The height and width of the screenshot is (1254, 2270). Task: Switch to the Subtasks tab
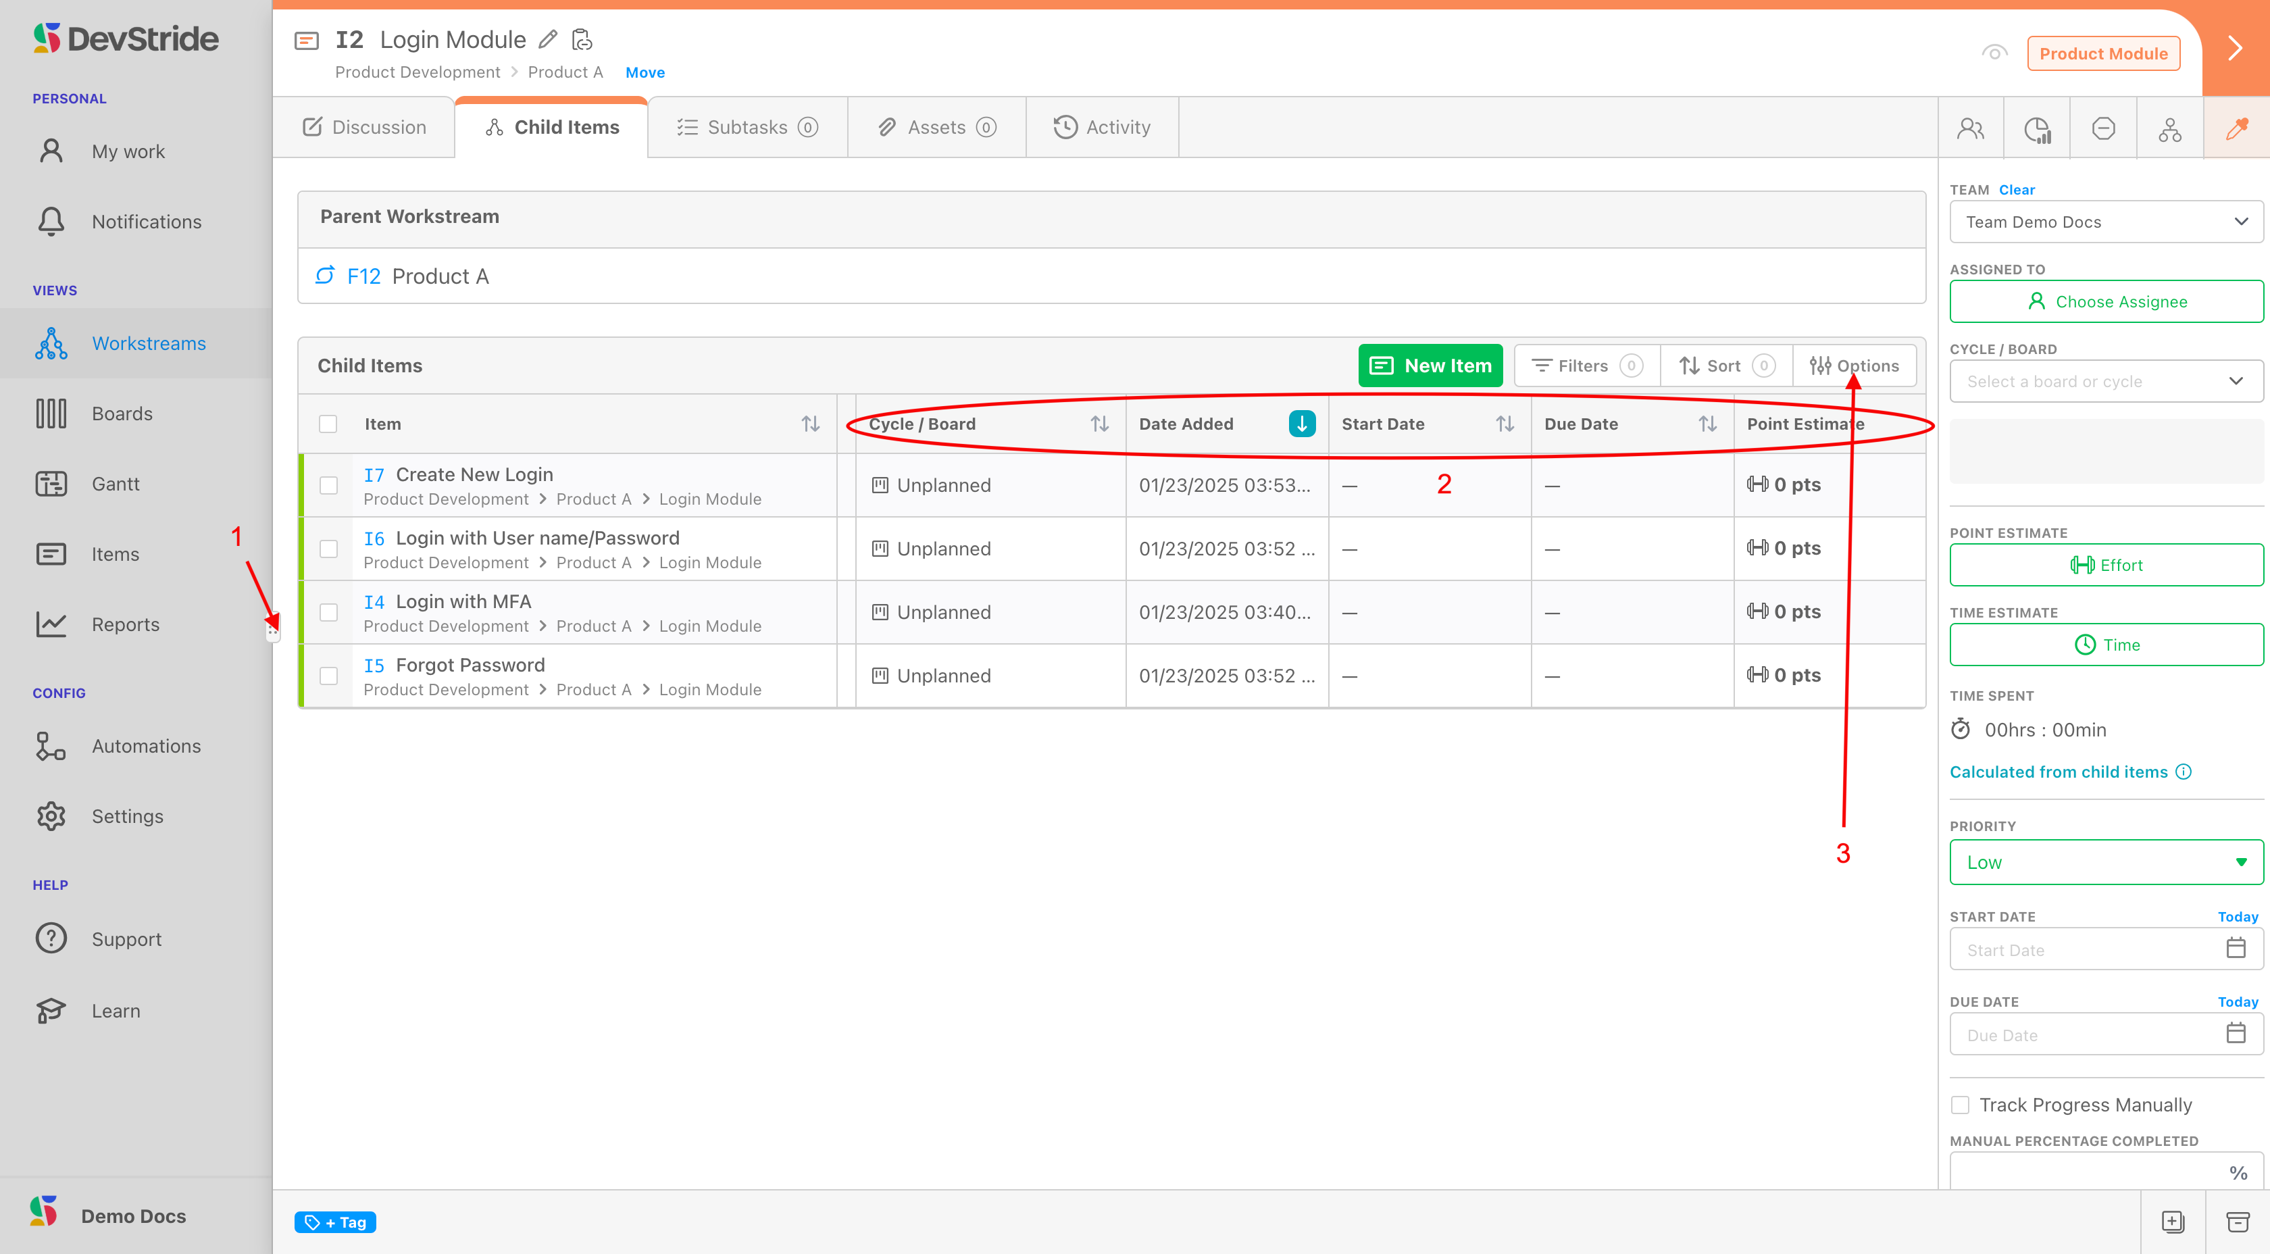(747, 128)
